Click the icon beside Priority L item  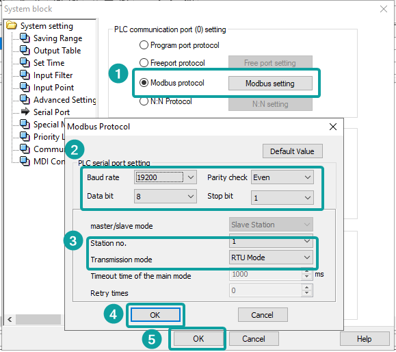(x=25, y=137)
